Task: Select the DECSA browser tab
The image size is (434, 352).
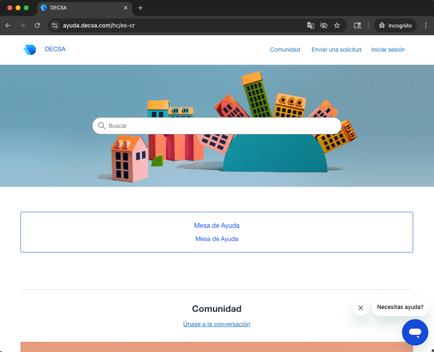Action: click(84, 8)
